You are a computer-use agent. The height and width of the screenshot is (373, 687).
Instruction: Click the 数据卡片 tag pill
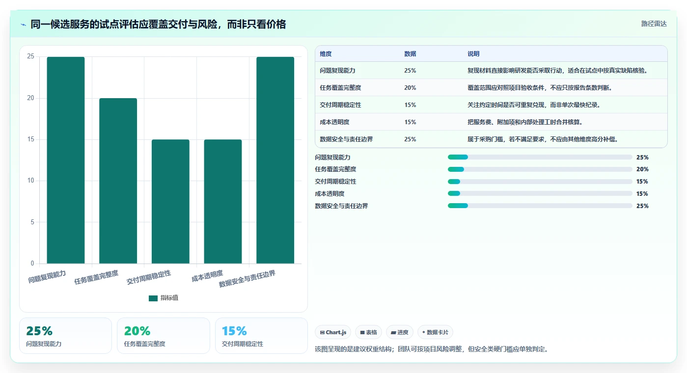tap(435, 332)
